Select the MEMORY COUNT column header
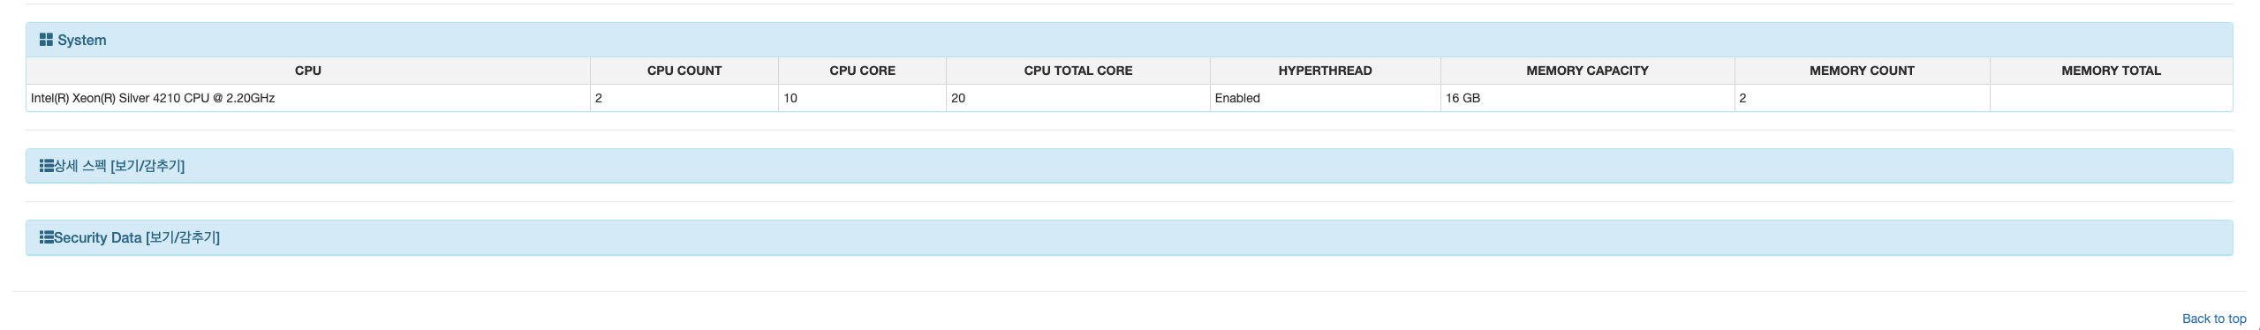Viewport: 2260px width, 330px height. [x=1862, y=71]
